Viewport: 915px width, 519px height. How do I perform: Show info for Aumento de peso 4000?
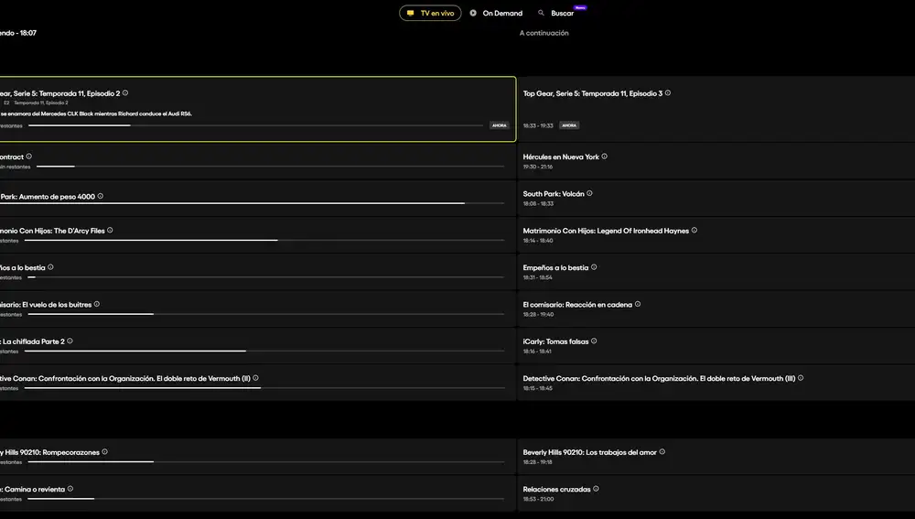(101, 196)
